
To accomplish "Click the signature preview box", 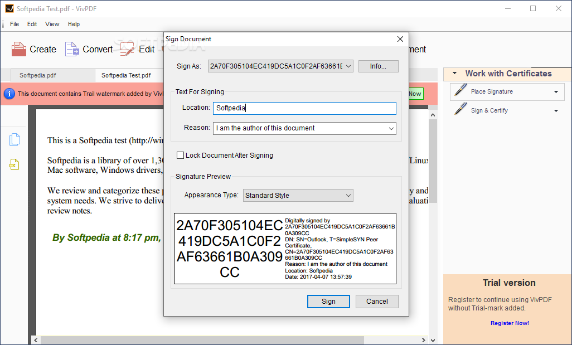I will 285,249.
